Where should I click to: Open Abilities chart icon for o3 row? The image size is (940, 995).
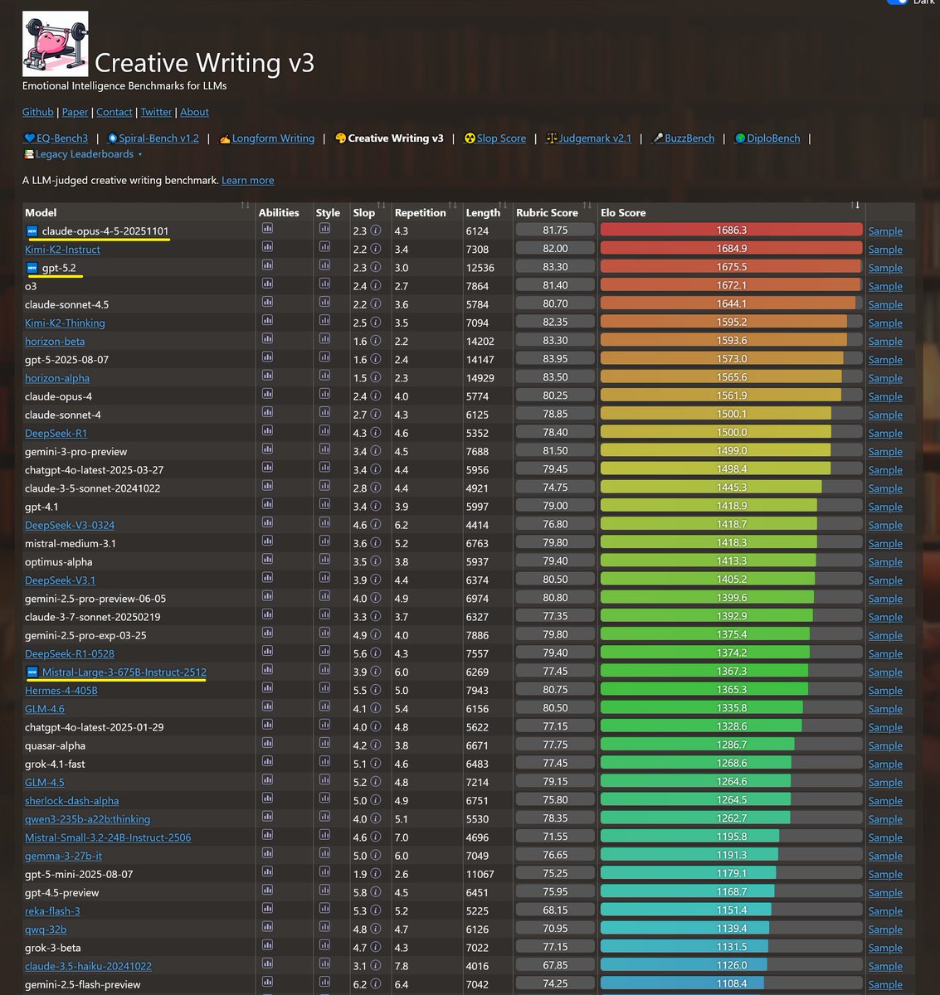(267, 284)
